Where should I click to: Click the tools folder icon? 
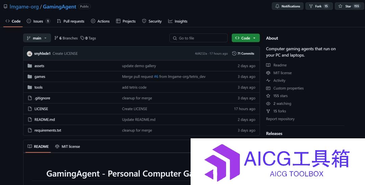point(29,87)
